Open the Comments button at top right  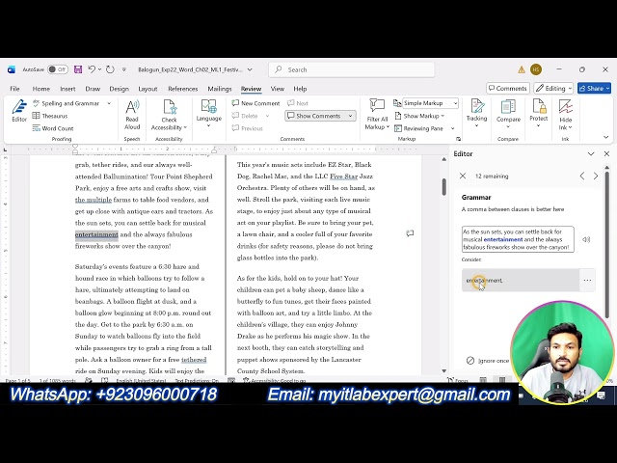(508, 88)
